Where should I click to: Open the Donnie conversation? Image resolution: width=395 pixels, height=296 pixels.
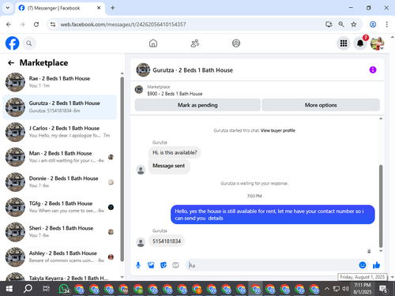pyautogui.click(x=59, y=182)
